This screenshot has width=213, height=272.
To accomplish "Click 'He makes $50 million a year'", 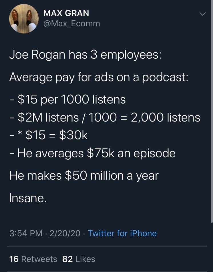I will (x=84, y=176).
